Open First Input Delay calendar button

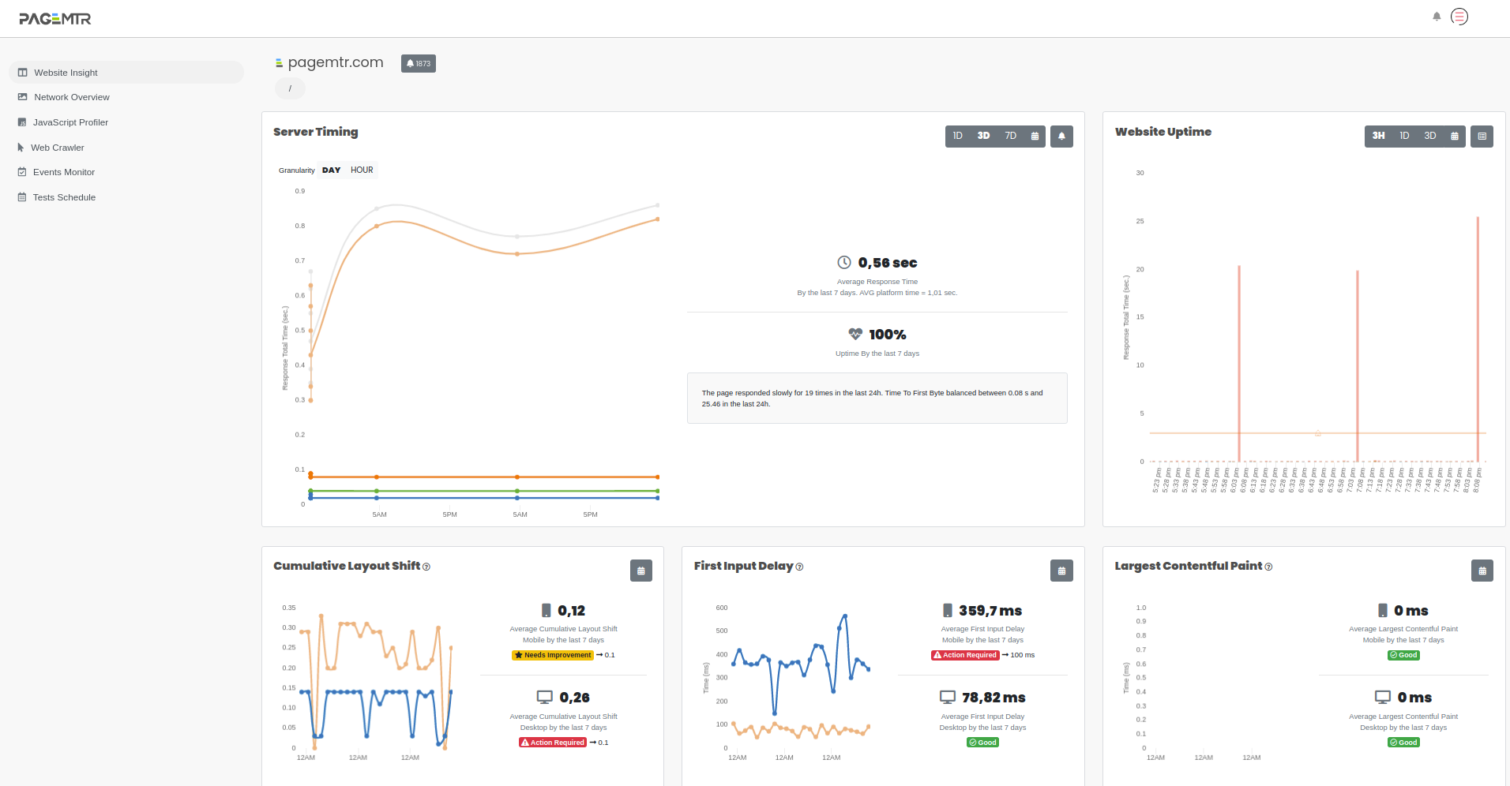(x=1061, y=571)
